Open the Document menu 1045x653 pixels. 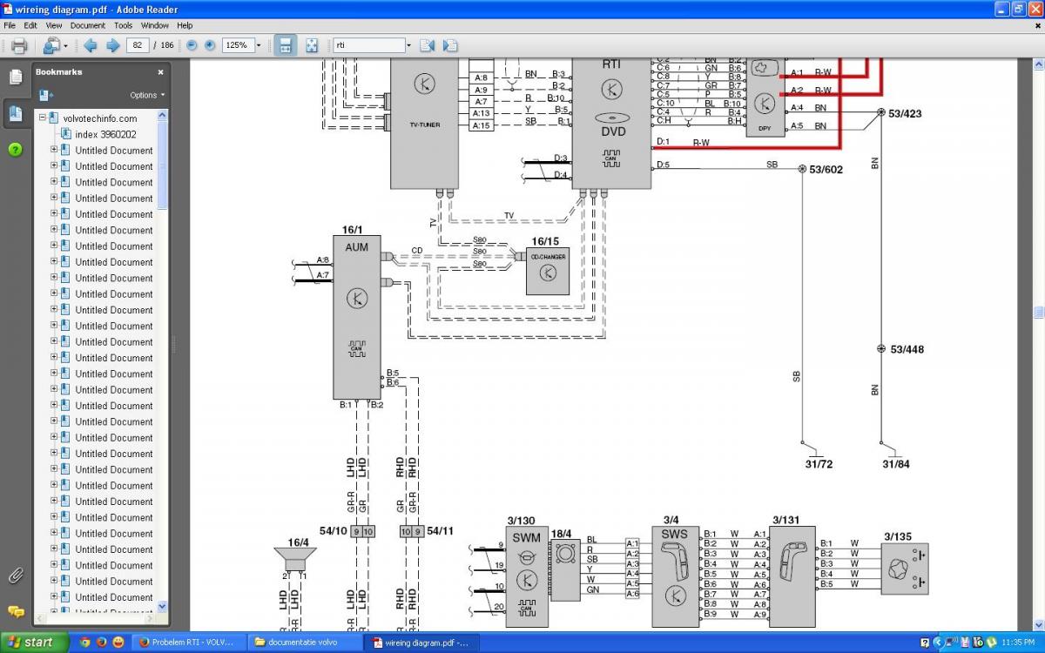pyautogui.click(x=88, y=25)
